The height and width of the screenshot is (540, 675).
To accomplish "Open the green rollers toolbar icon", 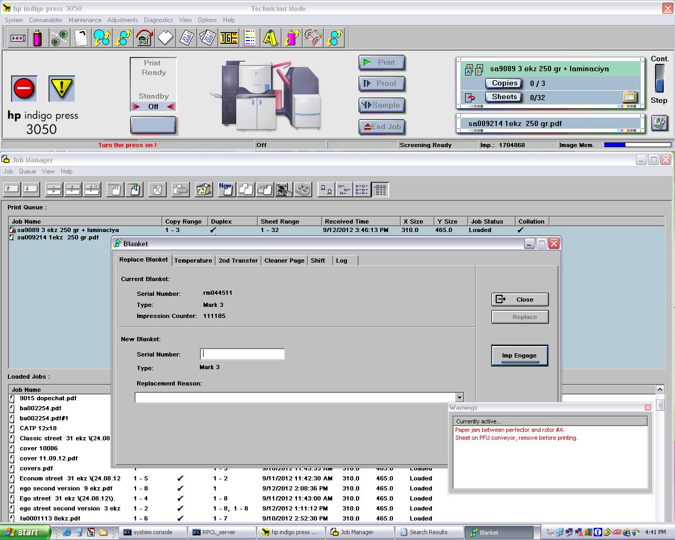I will pos(60,38).
